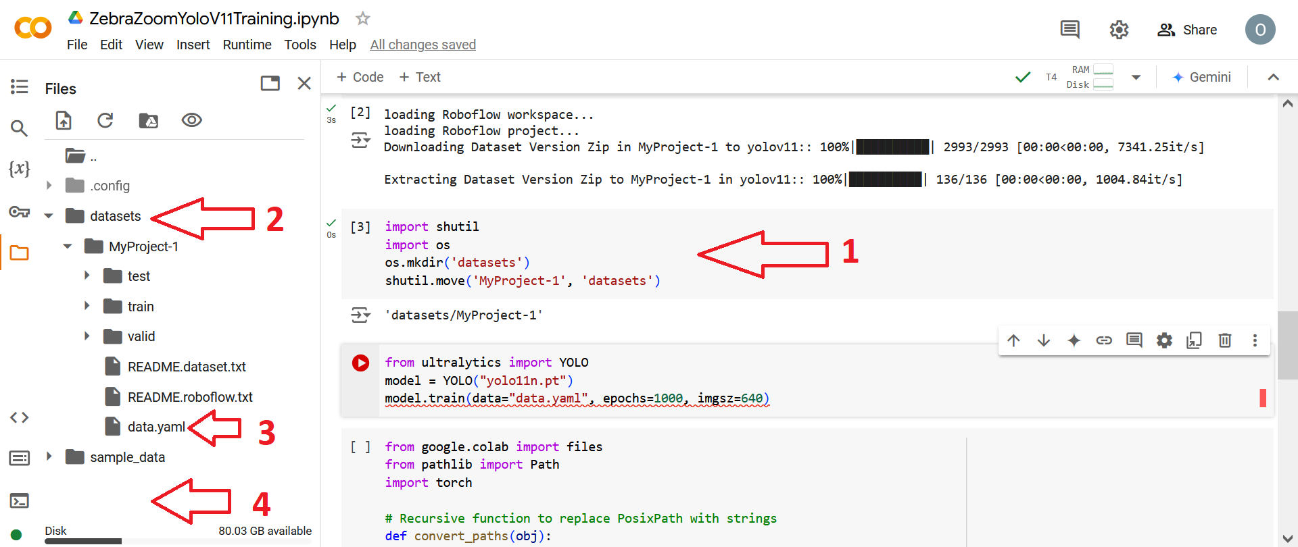
Task: Click the Disk usage progress bar
Action: (178, 541)
